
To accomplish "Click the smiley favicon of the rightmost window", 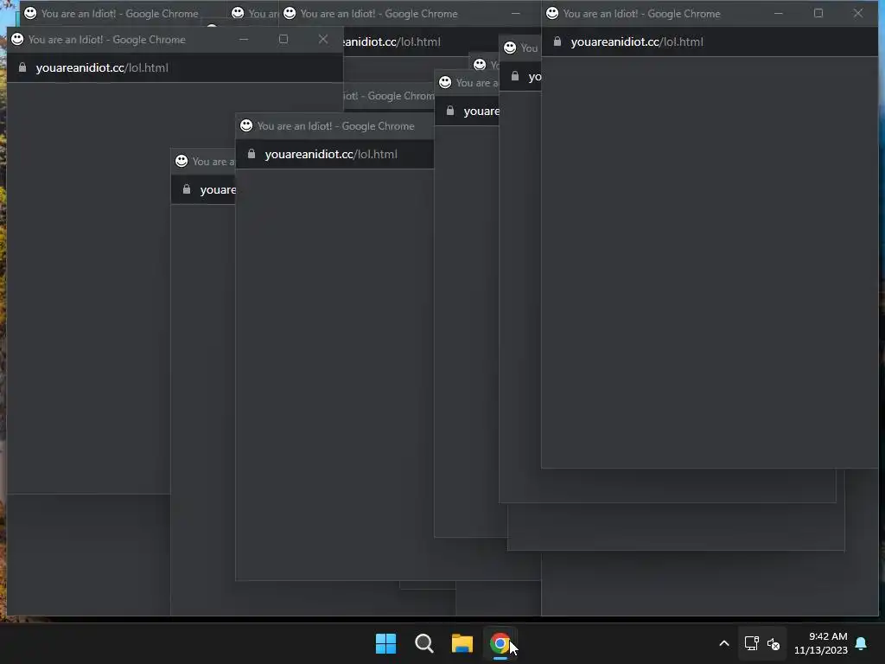I will pos(552,13).
